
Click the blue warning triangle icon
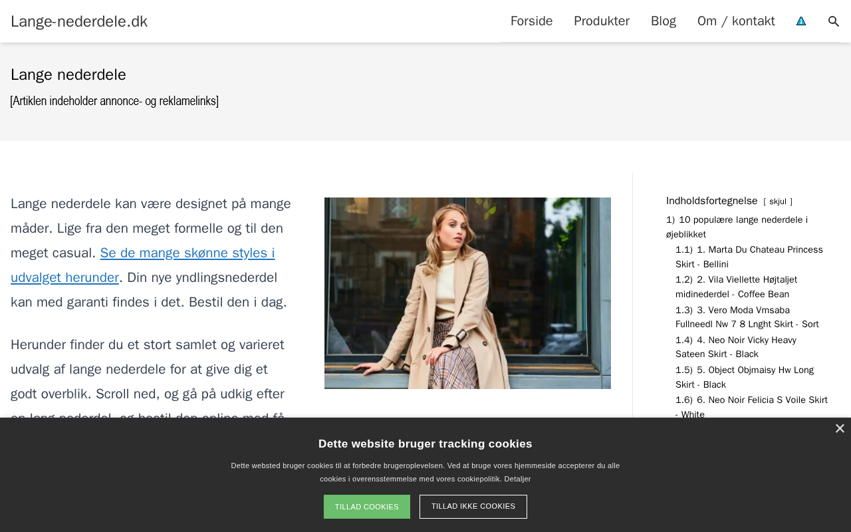click(801, 21)
